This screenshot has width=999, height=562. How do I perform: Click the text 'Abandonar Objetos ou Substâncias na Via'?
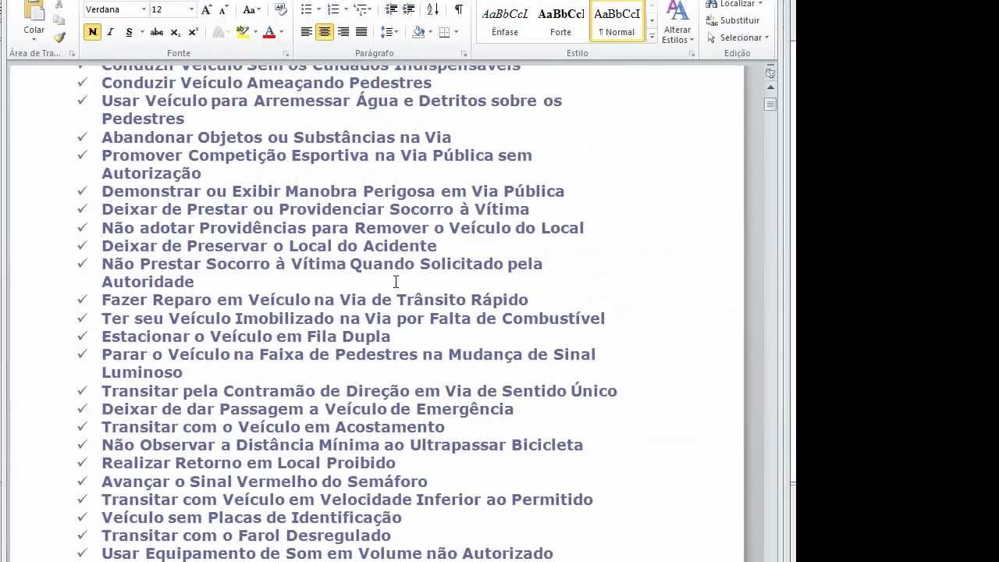[x=276, y=137]
